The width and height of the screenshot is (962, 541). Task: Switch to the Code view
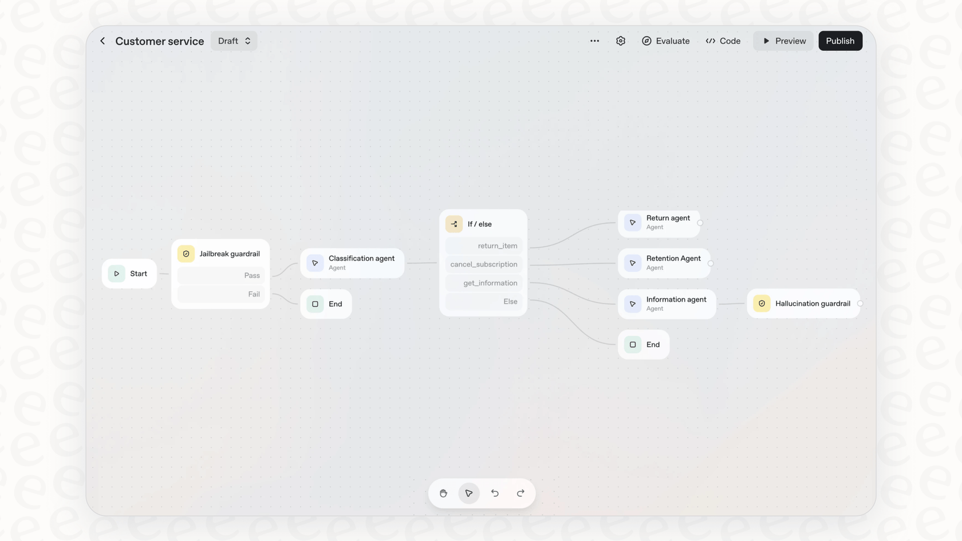723,41
